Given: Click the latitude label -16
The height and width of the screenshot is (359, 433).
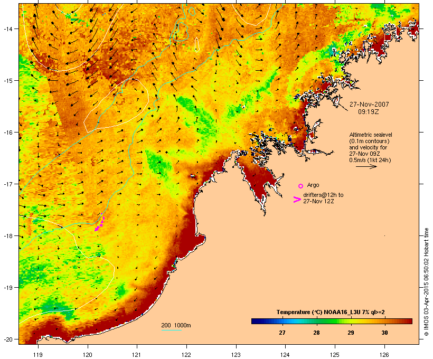Looking at the screenshot, I should (7, 133).
